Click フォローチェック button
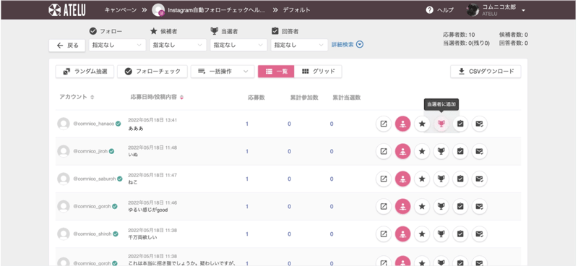Viewport: 578px width, 269px height. [x=152, y=72]
